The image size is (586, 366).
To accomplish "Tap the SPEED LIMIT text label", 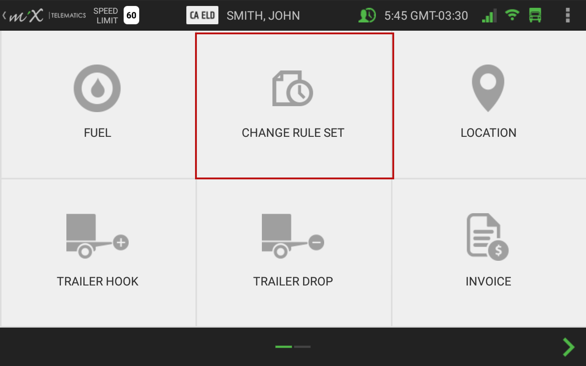I will point(106,16).
